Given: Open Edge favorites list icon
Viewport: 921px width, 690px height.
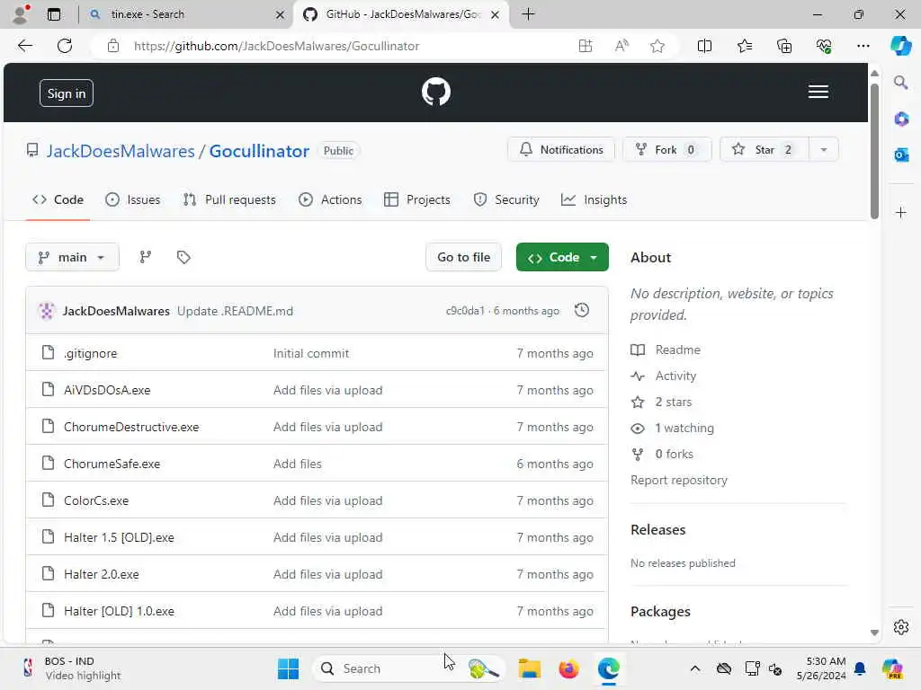Looking at the screenshot, I should 744,46.
